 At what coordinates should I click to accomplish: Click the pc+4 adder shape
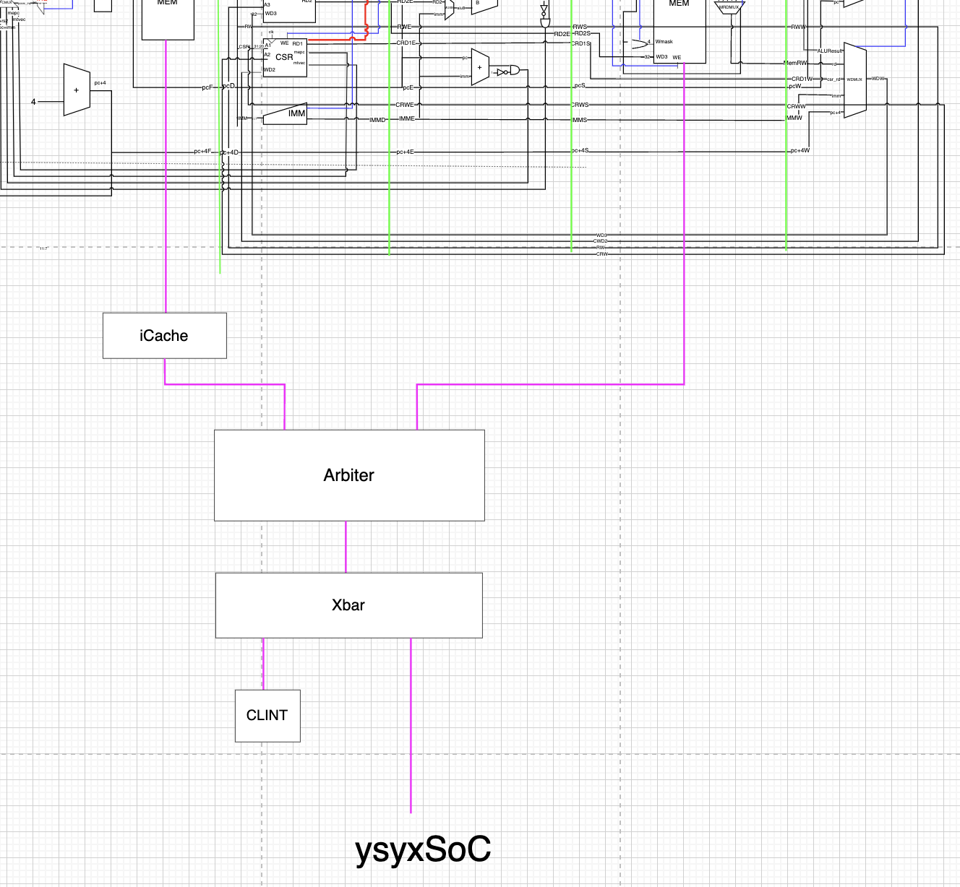pos(77,90)
